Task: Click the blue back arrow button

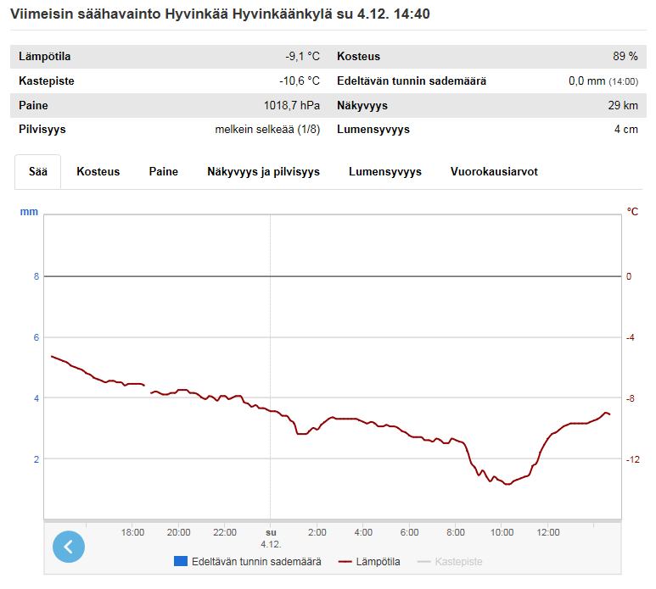Action: (x=69, y=547)
